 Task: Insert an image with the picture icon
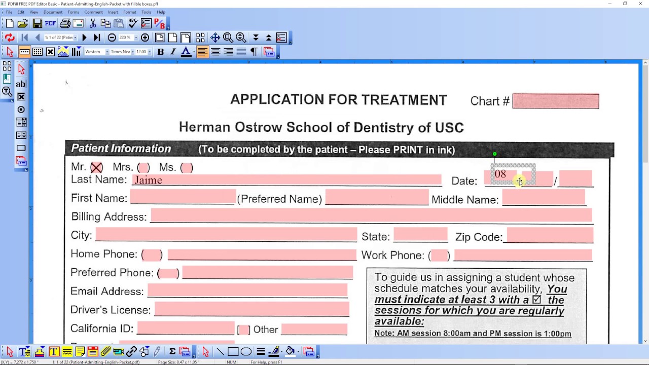point(63,52)
